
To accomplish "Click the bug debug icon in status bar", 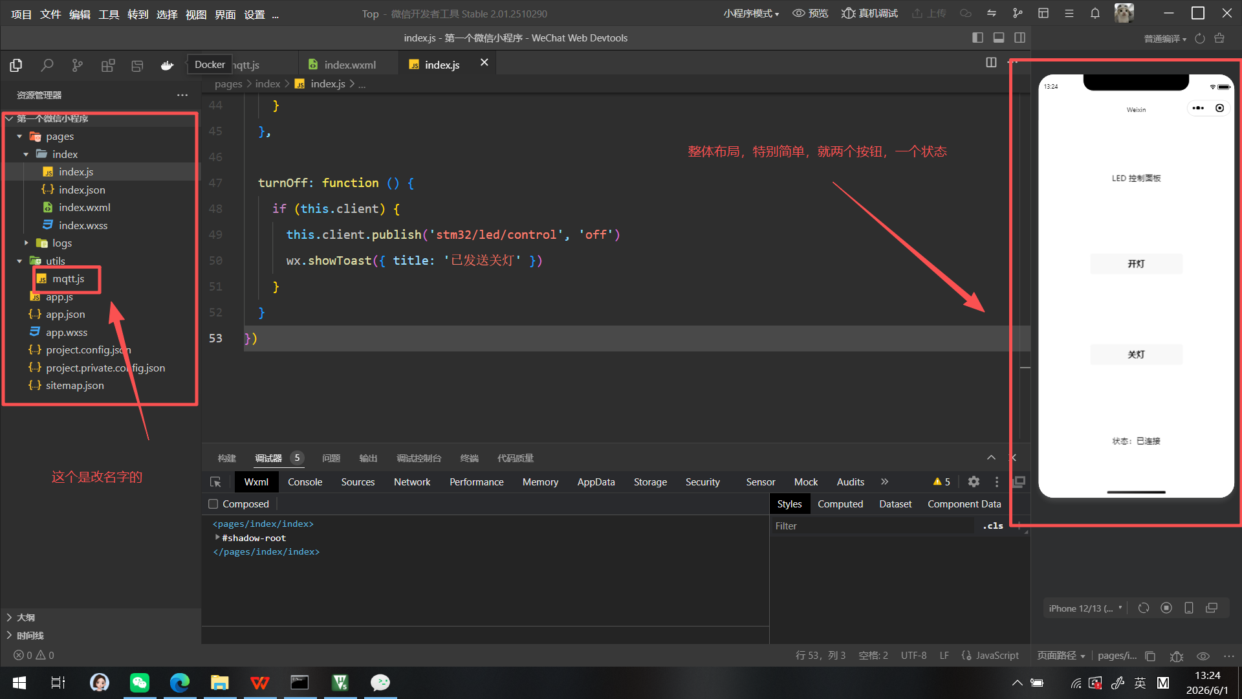I will point(1177,656).
